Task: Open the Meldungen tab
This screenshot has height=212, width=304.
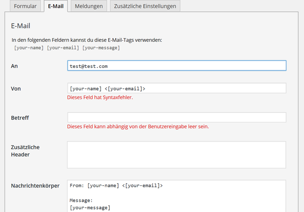Action: [89, 6]
